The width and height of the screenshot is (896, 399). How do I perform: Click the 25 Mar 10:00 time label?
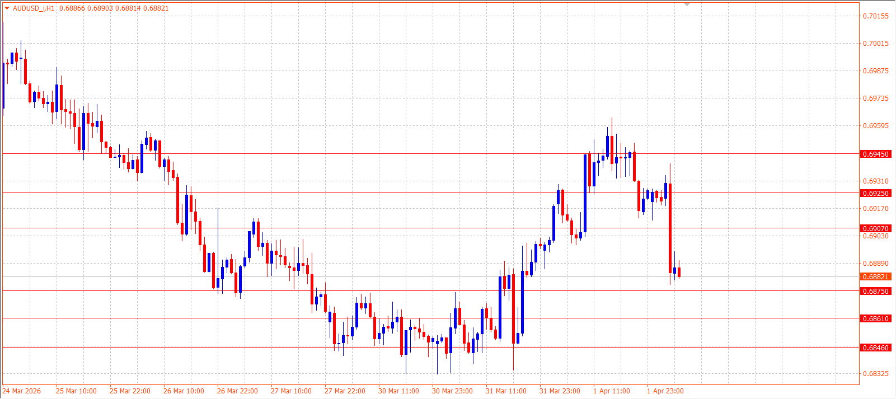pos(76,391)
